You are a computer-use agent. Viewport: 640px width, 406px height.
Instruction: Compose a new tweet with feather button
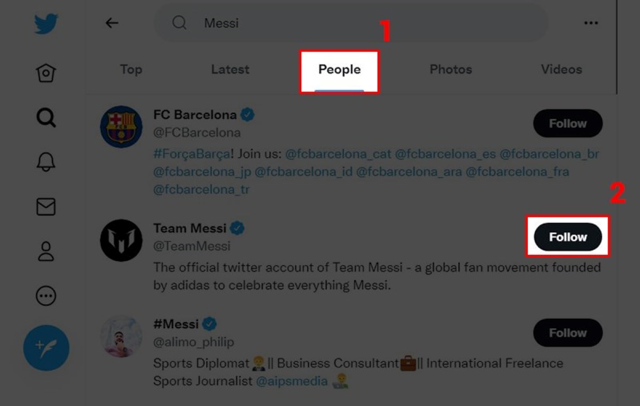(46, 347)
